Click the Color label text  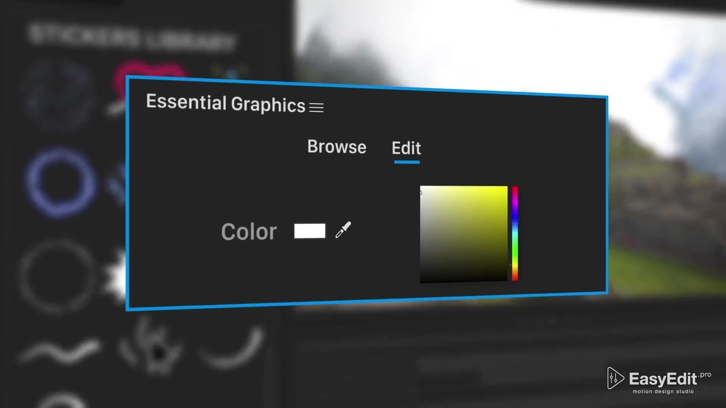tap(249, 232)
